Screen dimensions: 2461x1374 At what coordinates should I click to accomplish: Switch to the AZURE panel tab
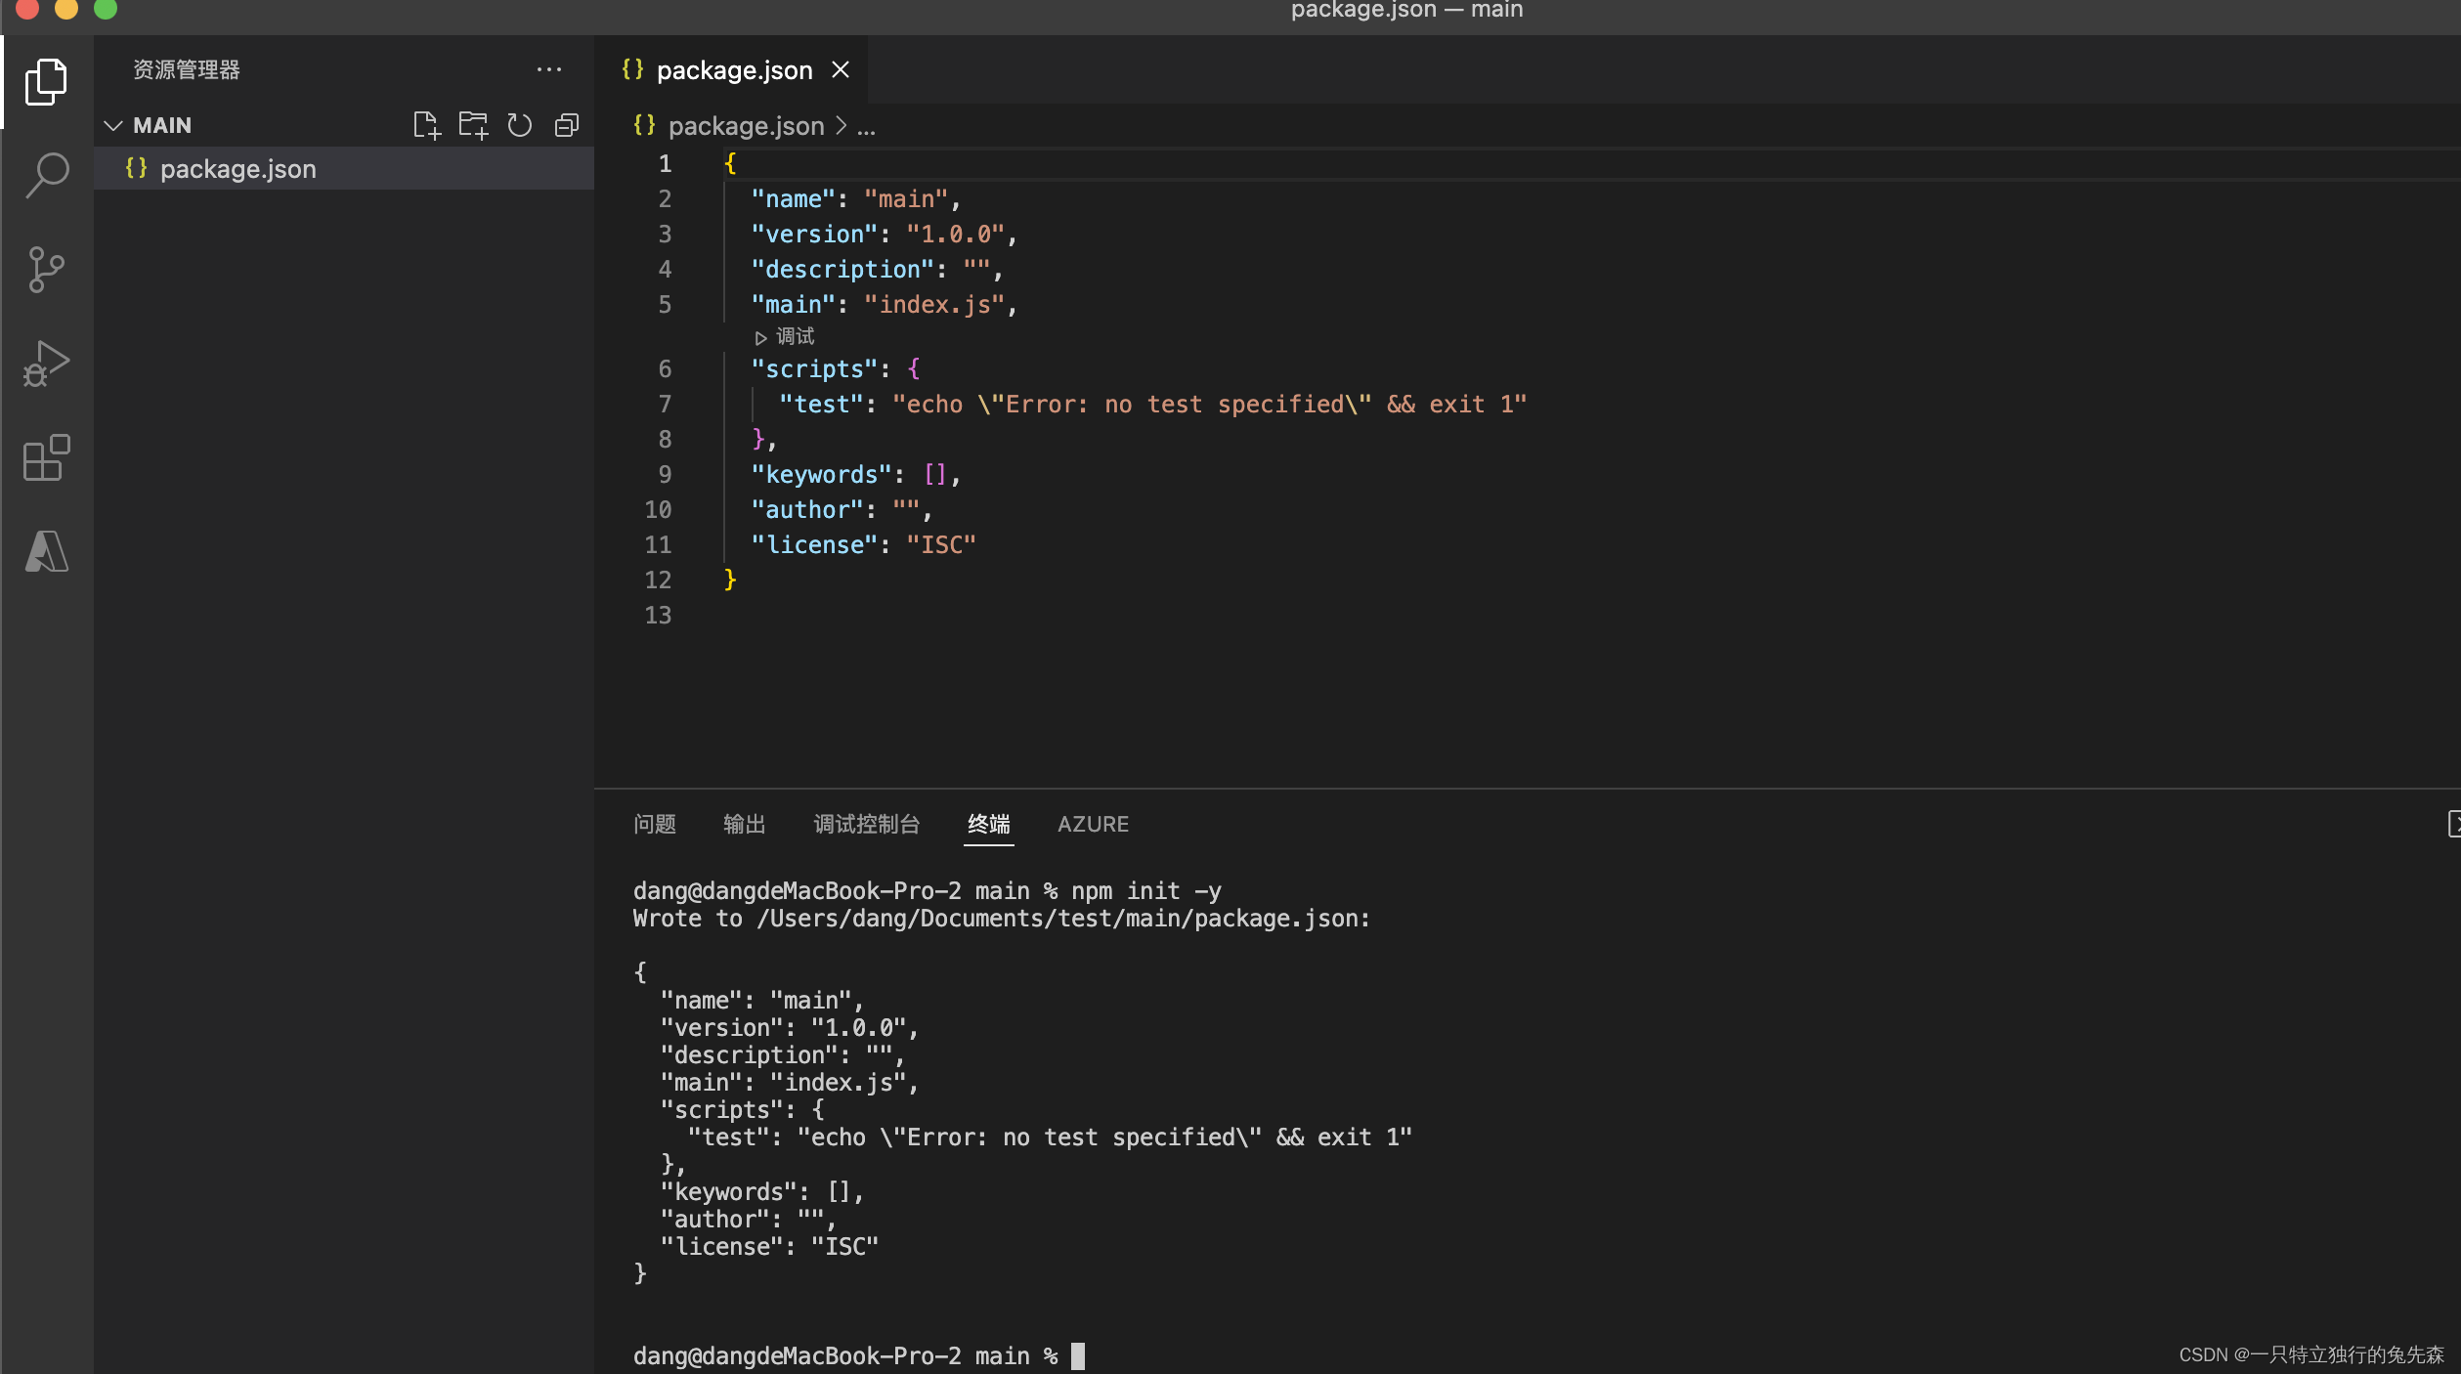[1093, 824]
